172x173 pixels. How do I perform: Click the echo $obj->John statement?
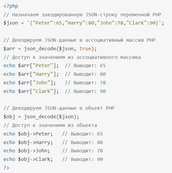[x=27, y=151]
